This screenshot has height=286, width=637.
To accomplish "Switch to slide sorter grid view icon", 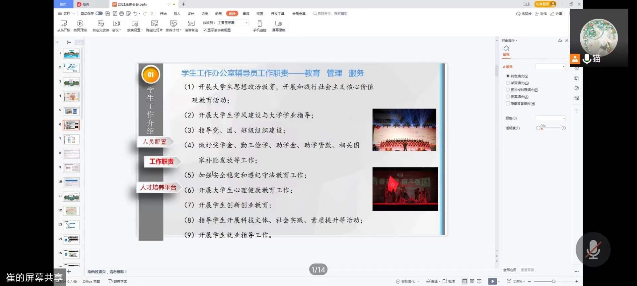I will (x=472, y=281).
